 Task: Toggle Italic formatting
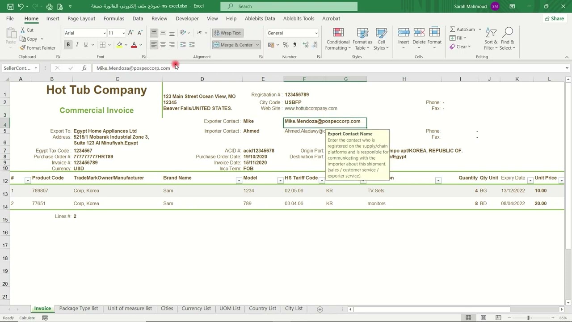pyautogui.click(x=77, y=45)
